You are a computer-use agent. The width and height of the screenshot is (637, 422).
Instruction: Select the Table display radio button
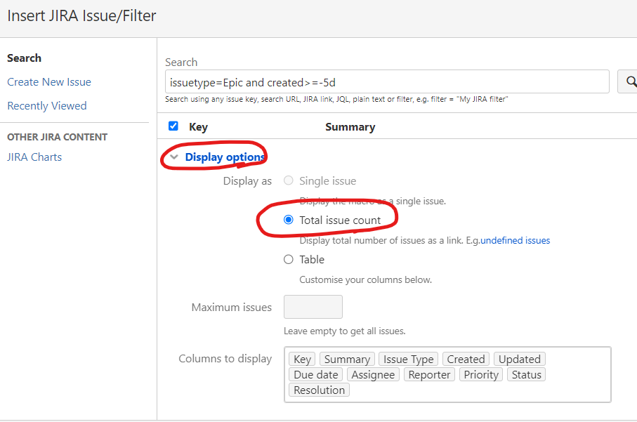click(289, 259)
